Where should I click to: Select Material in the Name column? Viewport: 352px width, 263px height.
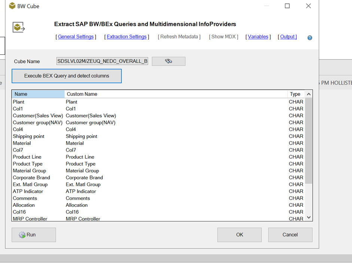[22, 143]
